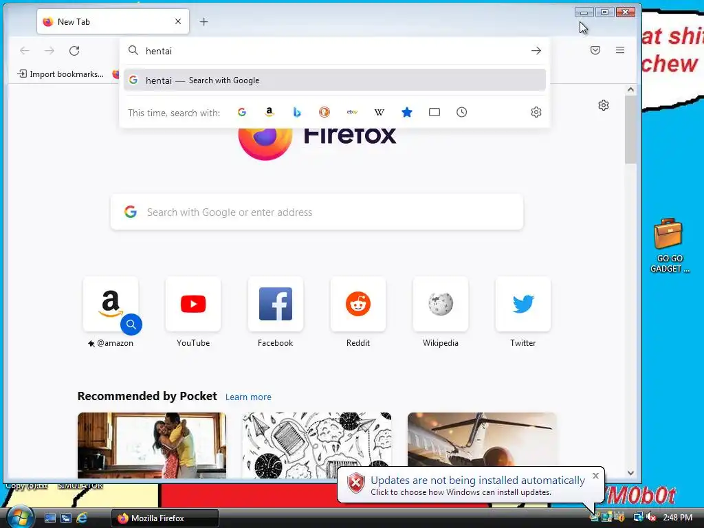Click the forward navigation arrow
This screenshot has height=528, width=704.
[x=49, y=51]
